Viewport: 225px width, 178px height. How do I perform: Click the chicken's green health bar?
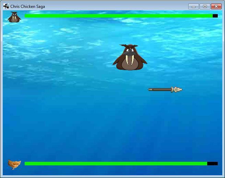click(x=116, y=164)
